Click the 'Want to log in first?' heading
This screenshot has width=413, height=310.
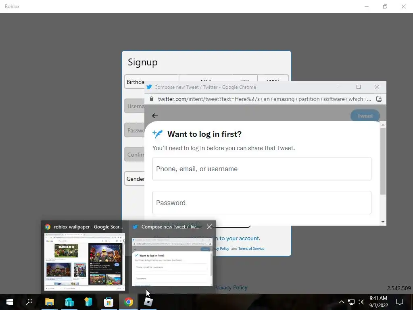tap(204, 134)
